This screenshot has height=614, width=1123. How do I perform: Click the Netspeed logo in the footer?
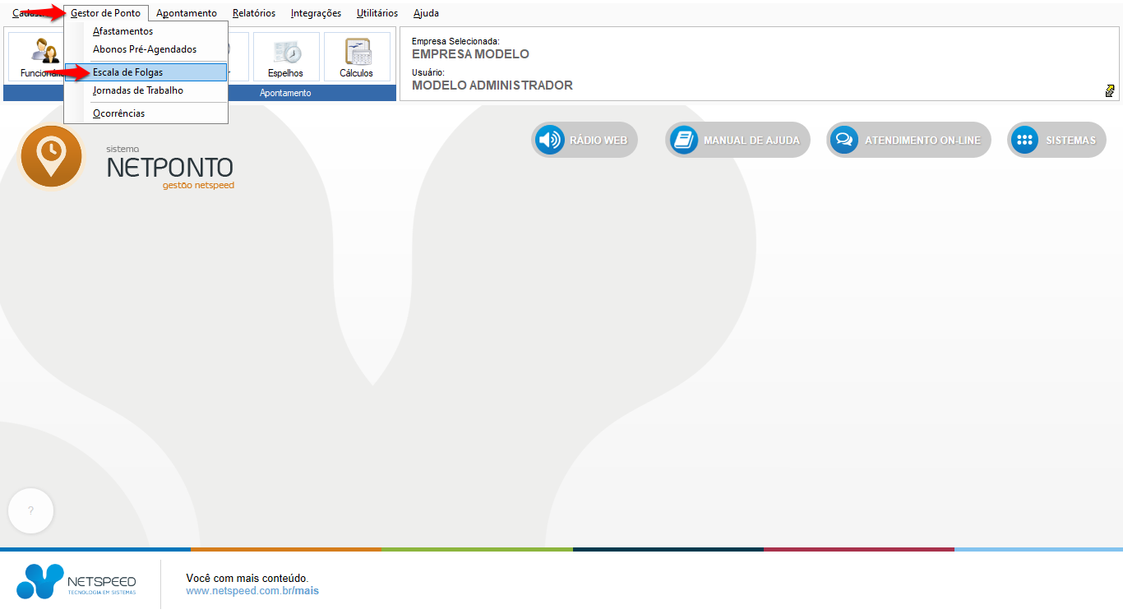(76, 581)
